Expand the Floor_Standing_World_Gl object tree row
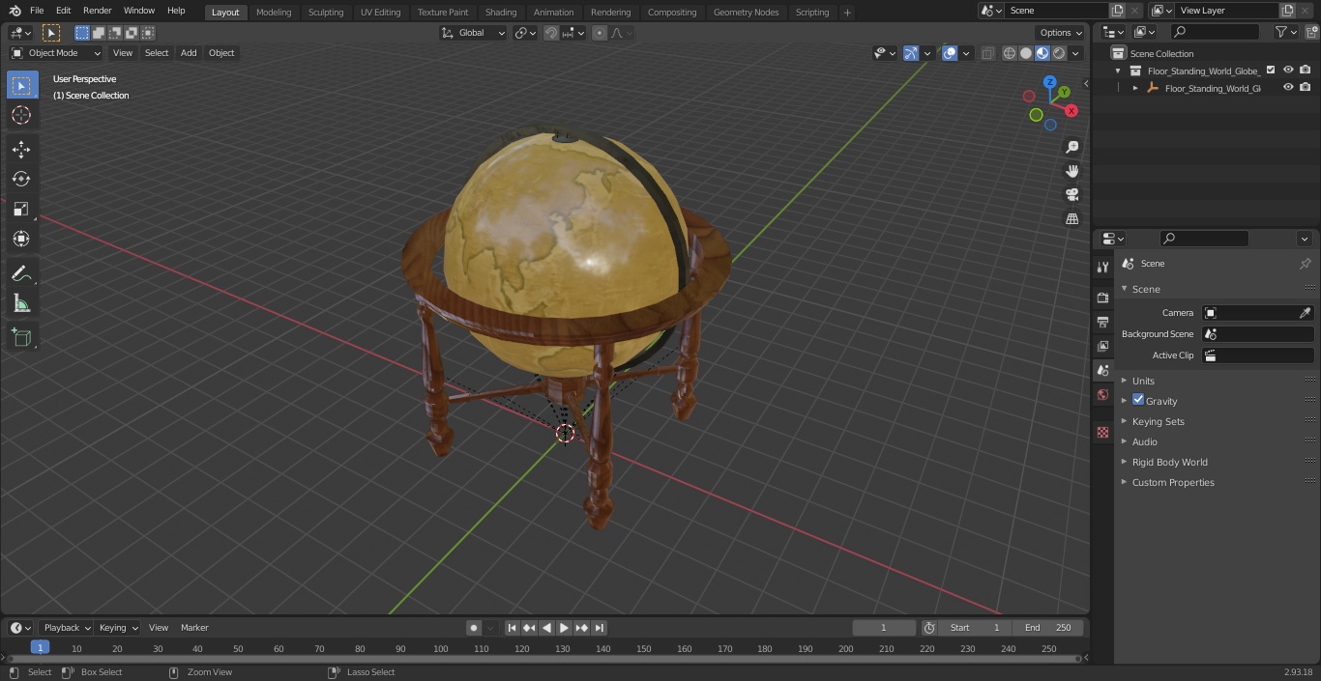The width and height of the screenshot is (1321, 681). pyautogui.click(x=1135, y=88)
